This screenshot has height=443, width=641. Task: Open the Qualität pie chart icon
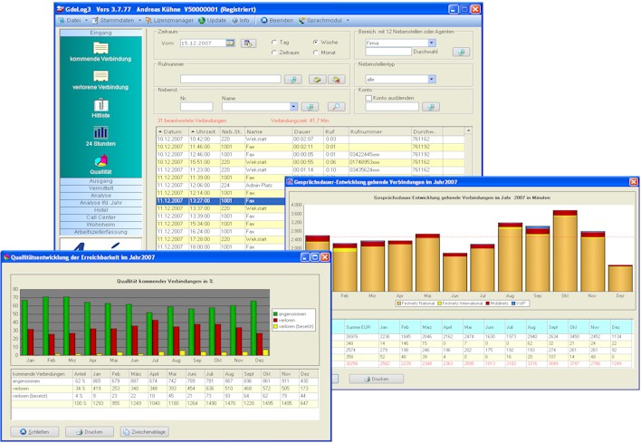coord(100,160)
